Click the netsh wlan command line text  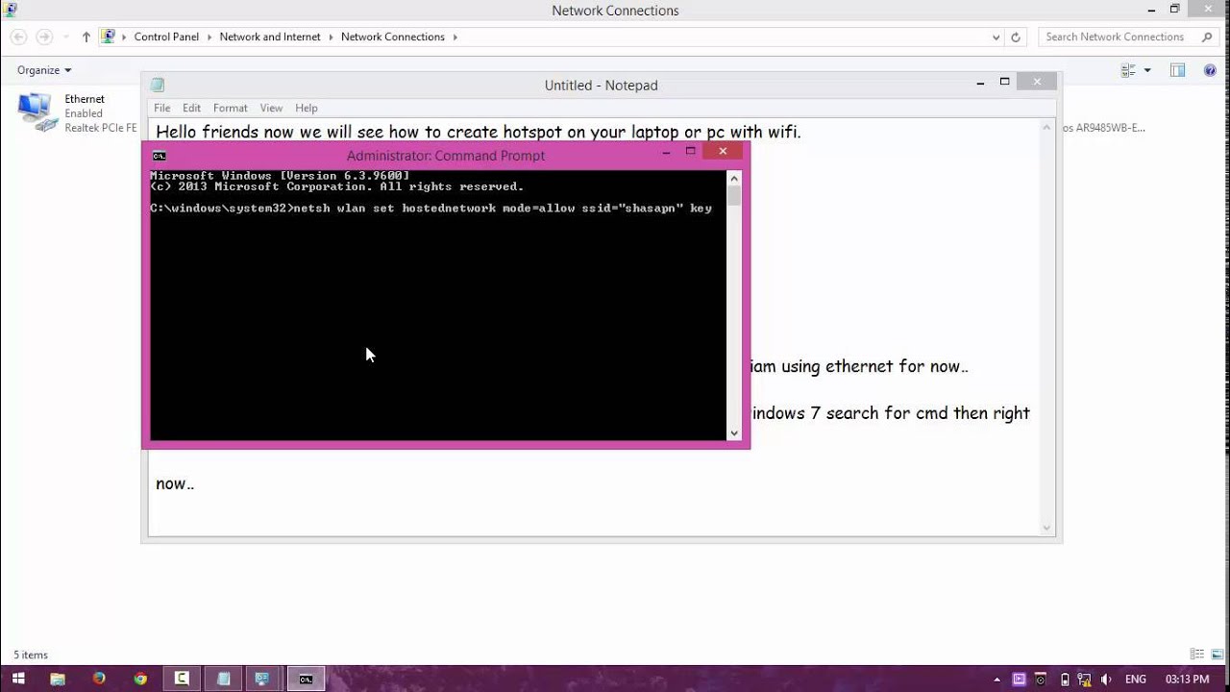(430, 208)
